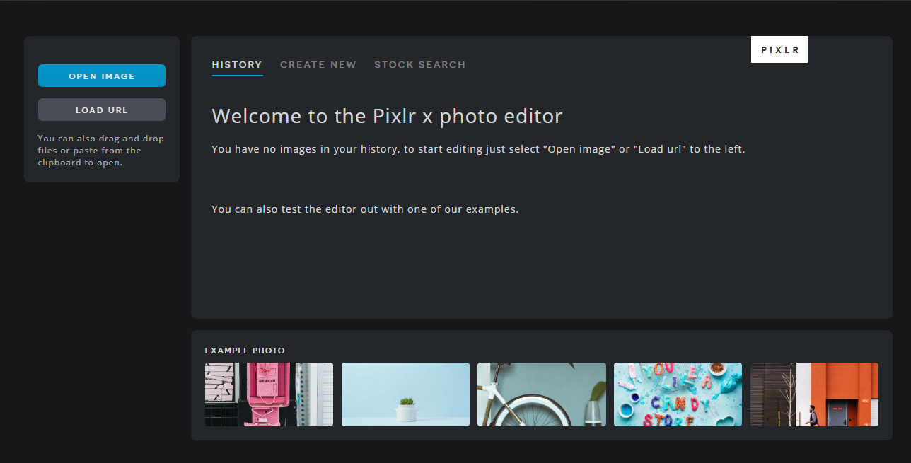Image resolution: width=911 pixels, height=463 pixels.
Task: Open the pink phone booth example photo
Action: (269, 394)
